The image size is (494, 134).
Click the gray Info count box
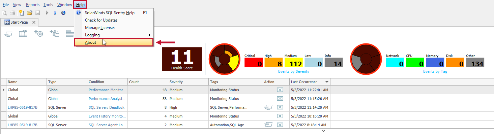tap(334, 63)
